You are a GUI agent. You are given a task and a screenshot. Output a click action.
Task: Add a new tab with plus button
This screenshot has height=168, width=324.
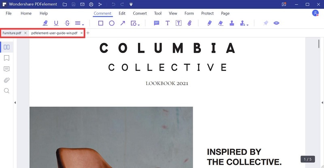tap(88, 33)
